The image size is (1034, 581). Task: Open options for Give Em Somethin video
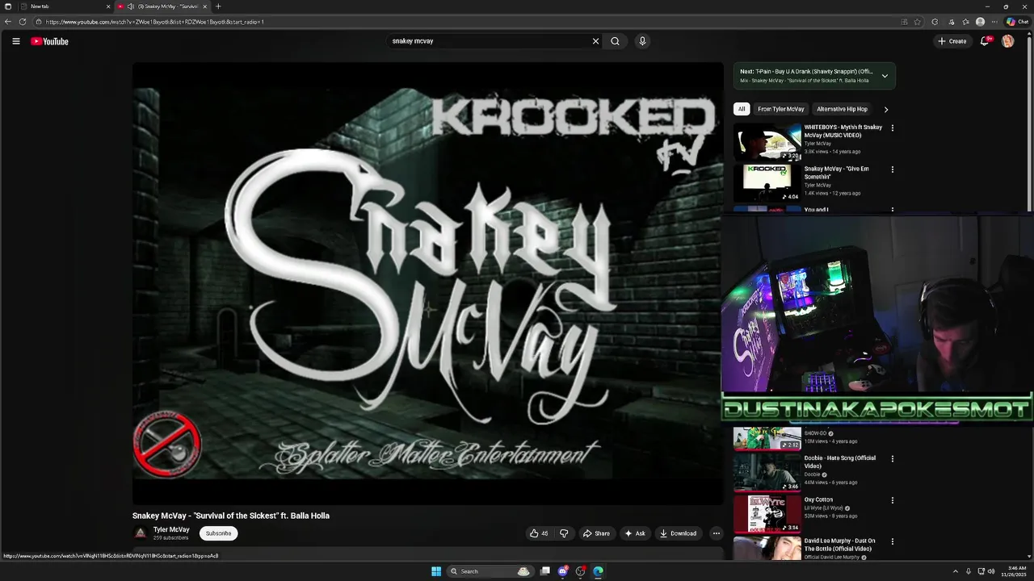pyautogui.click(x=893, y=169)
